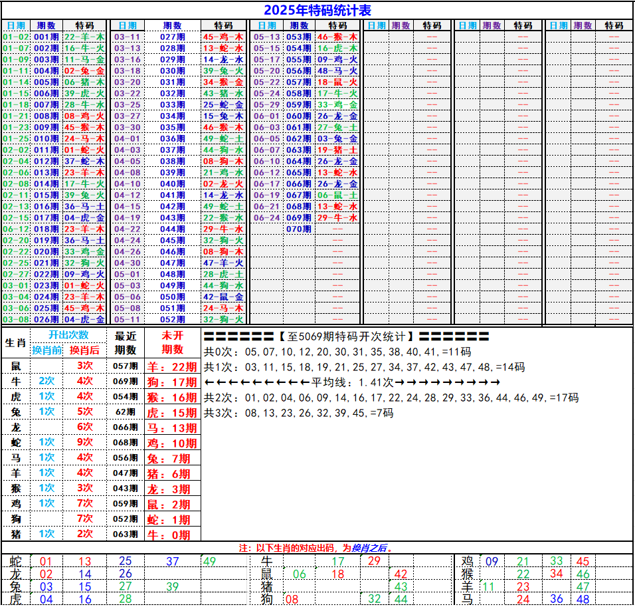Select the 053期 period cell
This screenshot has height=607, width=635.
pyautogui.click(x=298, y=37)
